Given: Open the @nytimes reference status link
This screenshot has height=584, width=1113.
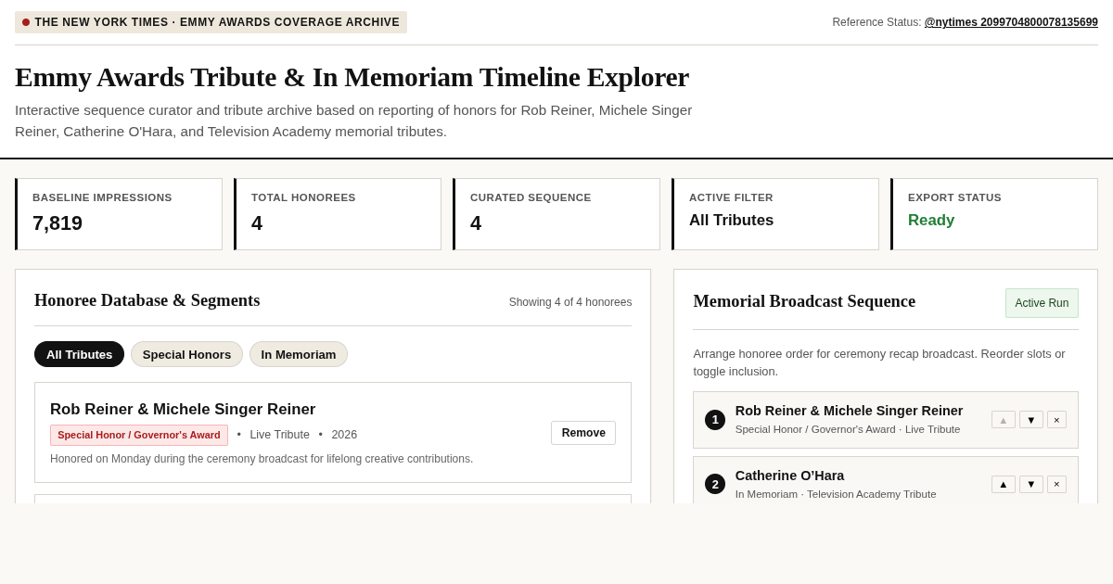Looking at the screenshot, I should pyautogui.click(x=1011, y=22).
